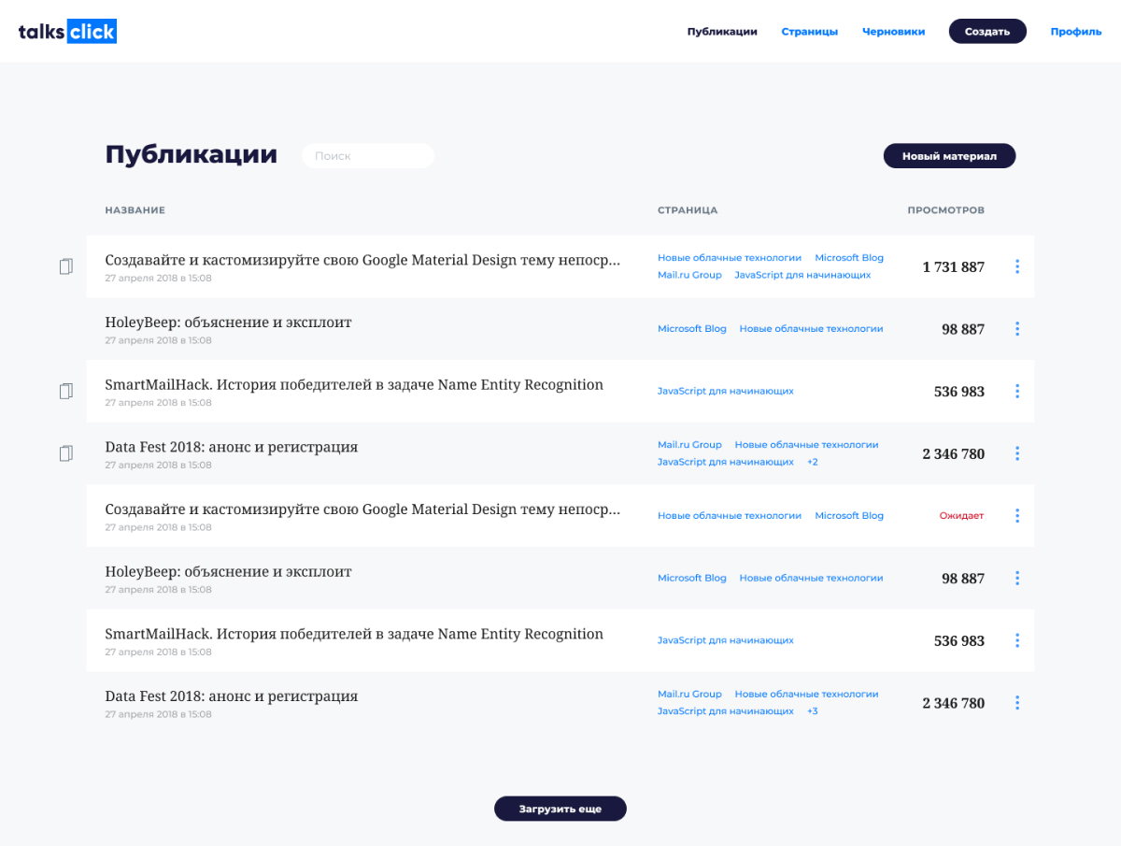Viewport: 1121px width, 846px height.
Task: Click the ПРОСМОТРОВ column header
Action: pyautogui.click(x=945, y=210)
